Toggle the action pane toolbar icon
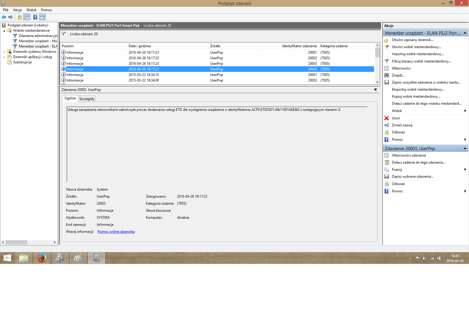 [x=43, y=17]
